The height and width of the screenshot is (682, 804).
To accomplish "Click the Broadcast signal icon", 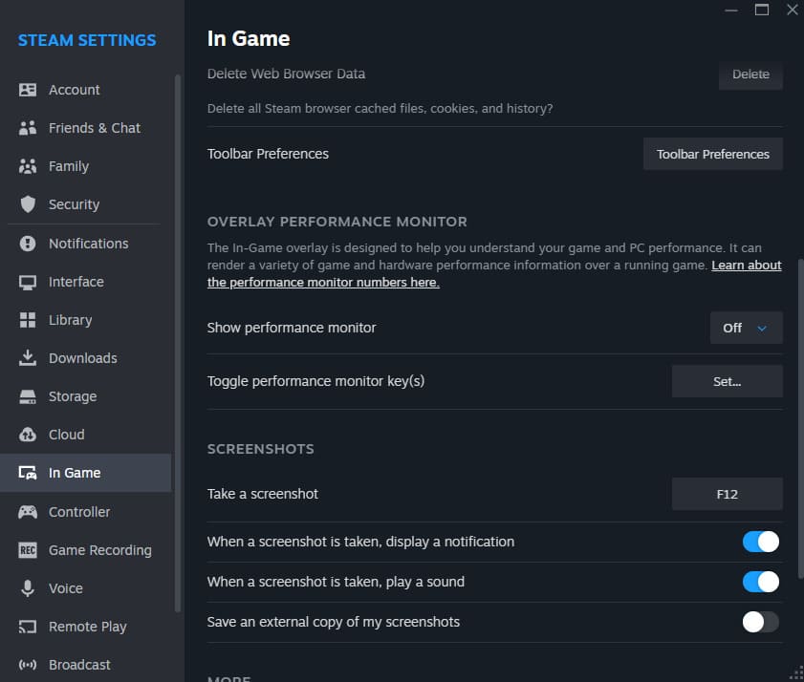I will click(x=28, y=665).
